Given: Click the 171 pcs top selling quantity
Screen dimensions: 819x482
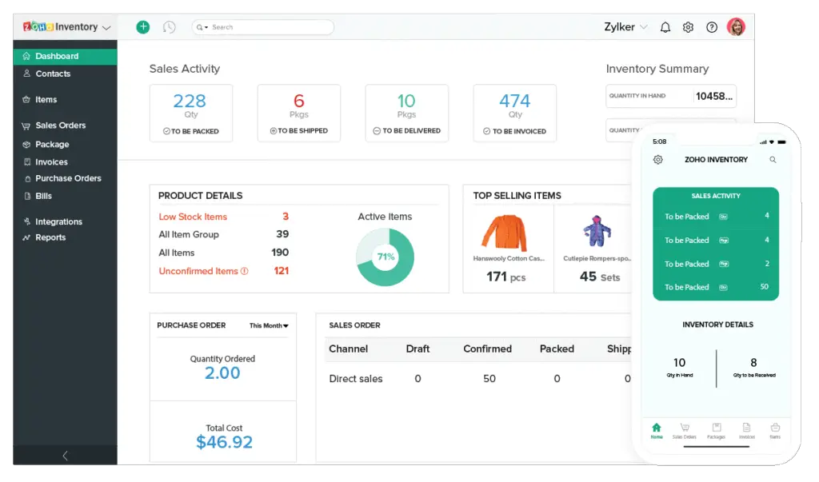Looking at the screenshot, I should (506, 277).
